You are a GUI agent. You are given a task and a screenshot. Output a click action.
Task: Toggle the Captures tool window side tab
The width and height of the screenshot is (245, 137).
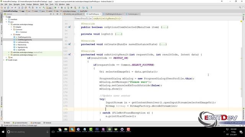click(2, 41)
